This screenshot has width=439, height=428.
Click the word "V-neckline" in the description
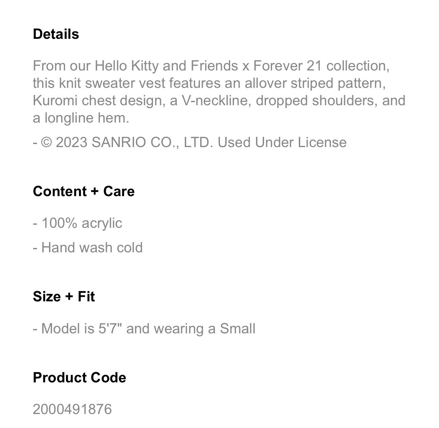pos(216,100)
